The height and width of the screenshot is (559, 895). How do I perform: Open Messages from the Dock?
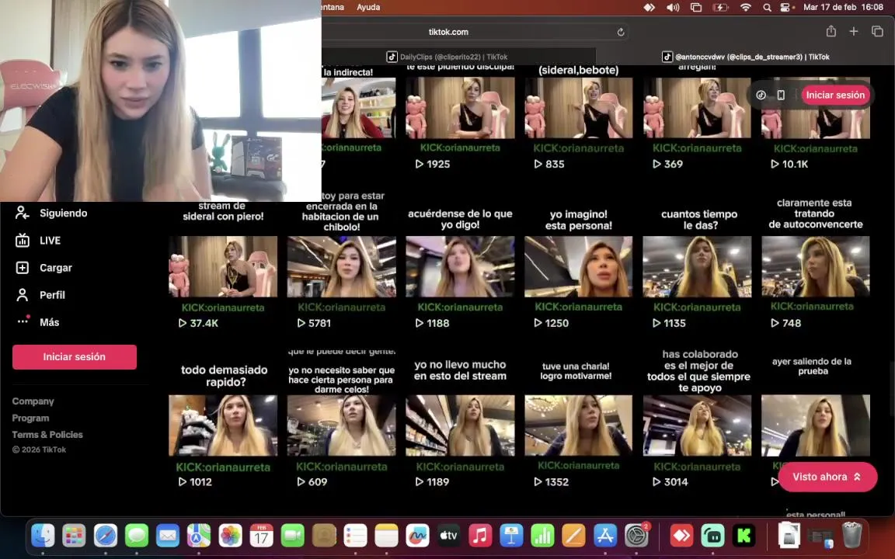(x=137, y=536)
